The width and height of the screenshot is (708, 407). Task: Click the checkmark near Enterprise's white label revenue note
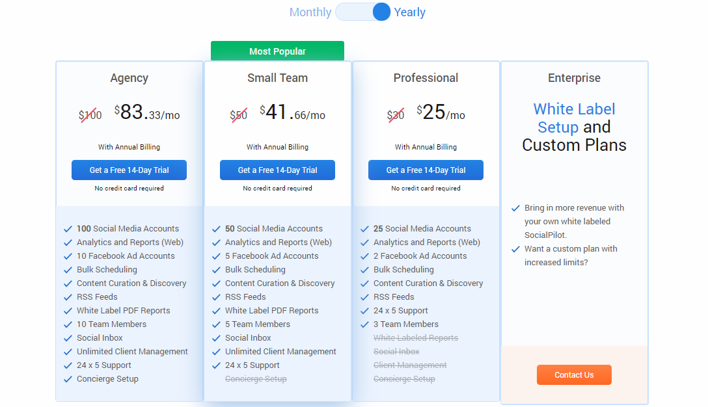[x=515, y=208]
